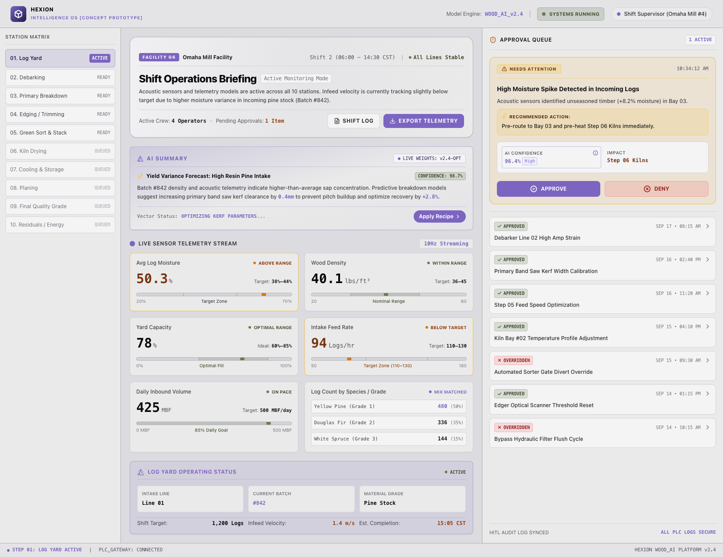Select station 08. Planing

(x=60, y=188)
